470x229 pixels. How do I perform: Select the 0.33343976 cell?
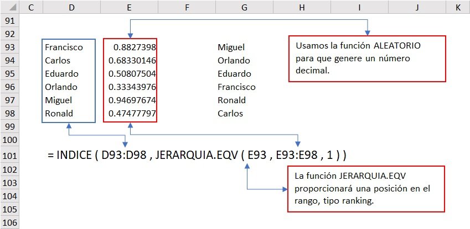point(133,87)
